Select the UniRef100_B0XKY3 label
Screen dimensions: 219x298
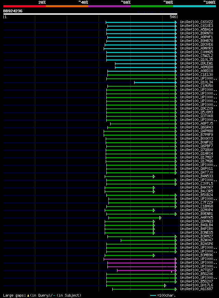pos(196,138)
